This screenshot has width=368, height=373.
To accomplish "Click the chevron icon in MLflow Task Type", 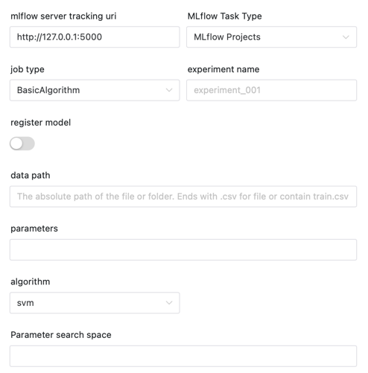I will click(346, 37).
